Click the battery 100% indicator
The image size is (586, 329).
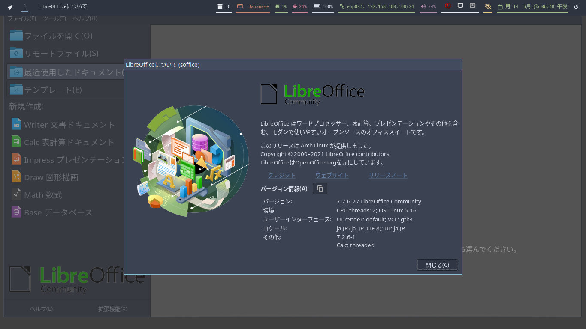point(323,7)
